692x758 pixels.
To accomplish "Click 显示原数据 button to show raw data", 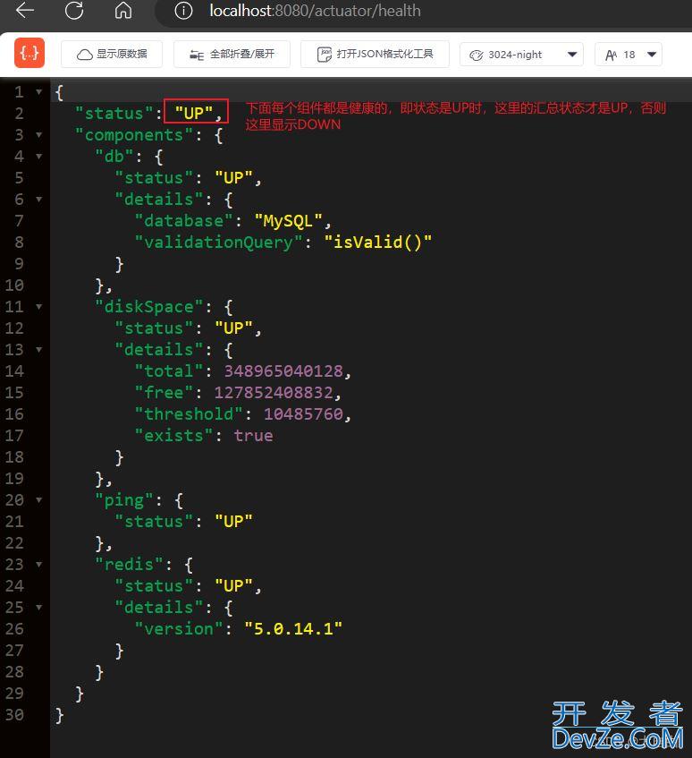I will (112, 54).
